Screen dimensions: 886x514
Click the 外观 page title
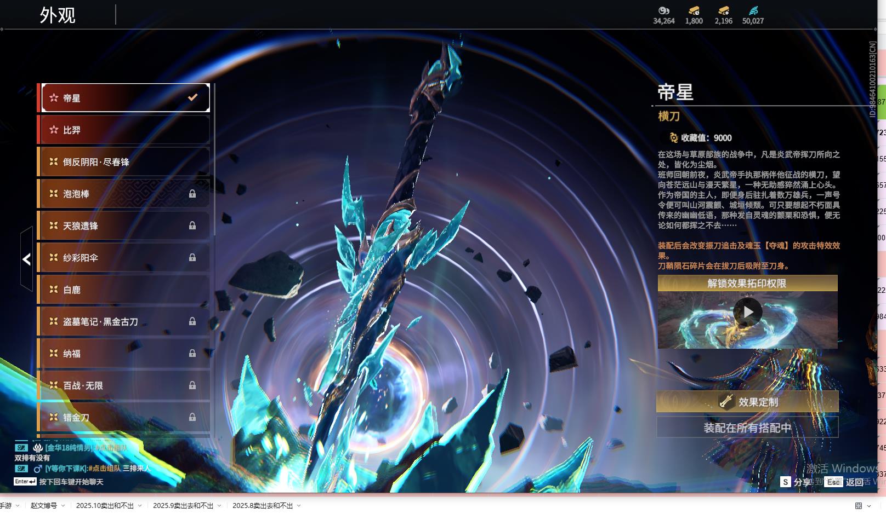58,15
